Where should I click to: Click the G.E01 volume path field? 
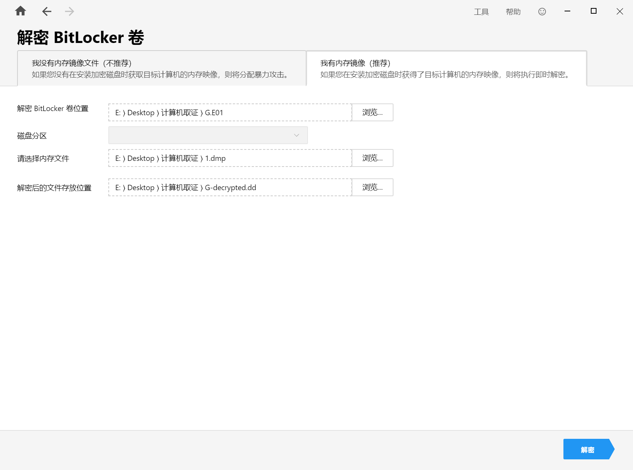[230, 112]
